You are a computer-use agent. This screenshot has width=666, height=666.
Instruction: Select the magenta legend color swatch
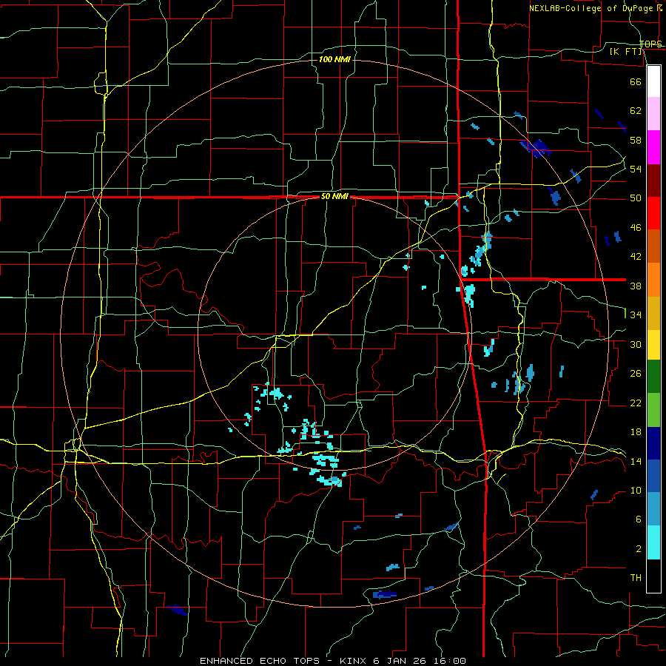point(653,147)
